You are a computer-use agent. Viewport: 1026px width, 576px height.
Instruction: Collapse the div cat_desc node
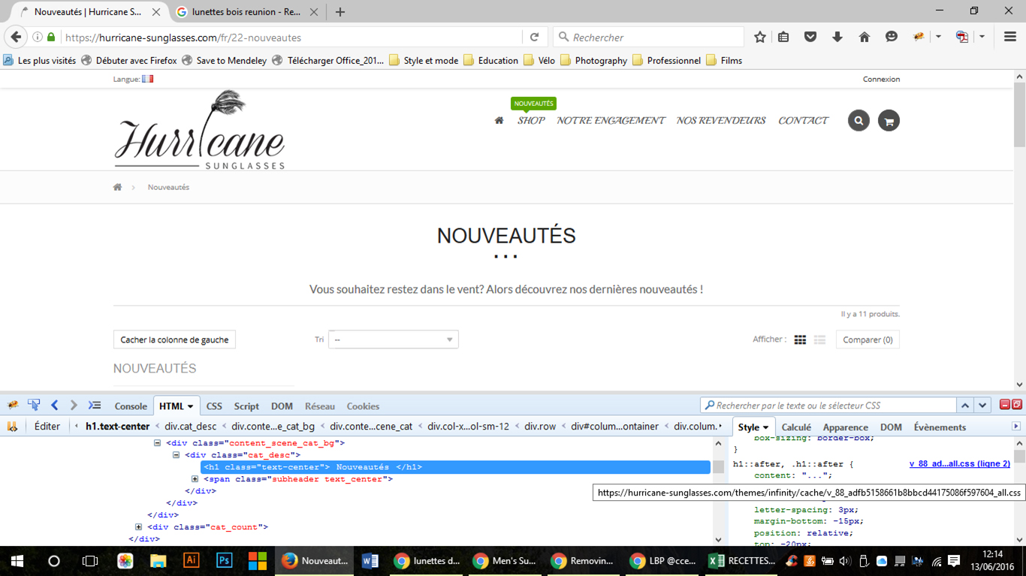point(177,455)
